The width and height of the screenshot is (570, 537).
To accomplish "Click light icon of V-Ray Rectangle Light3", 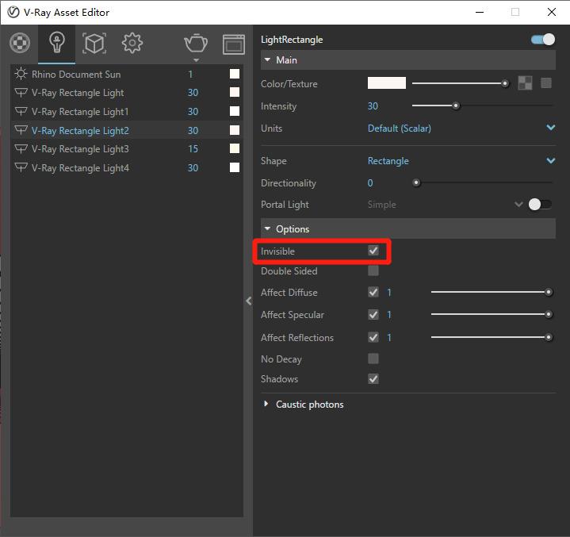I will 21,148.
